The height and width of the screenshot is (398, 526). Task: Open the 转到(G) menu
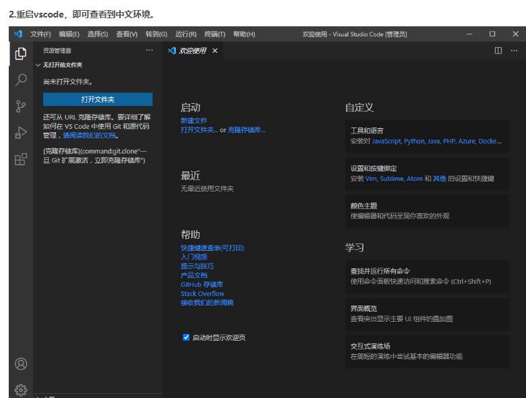tap(156, 34)
